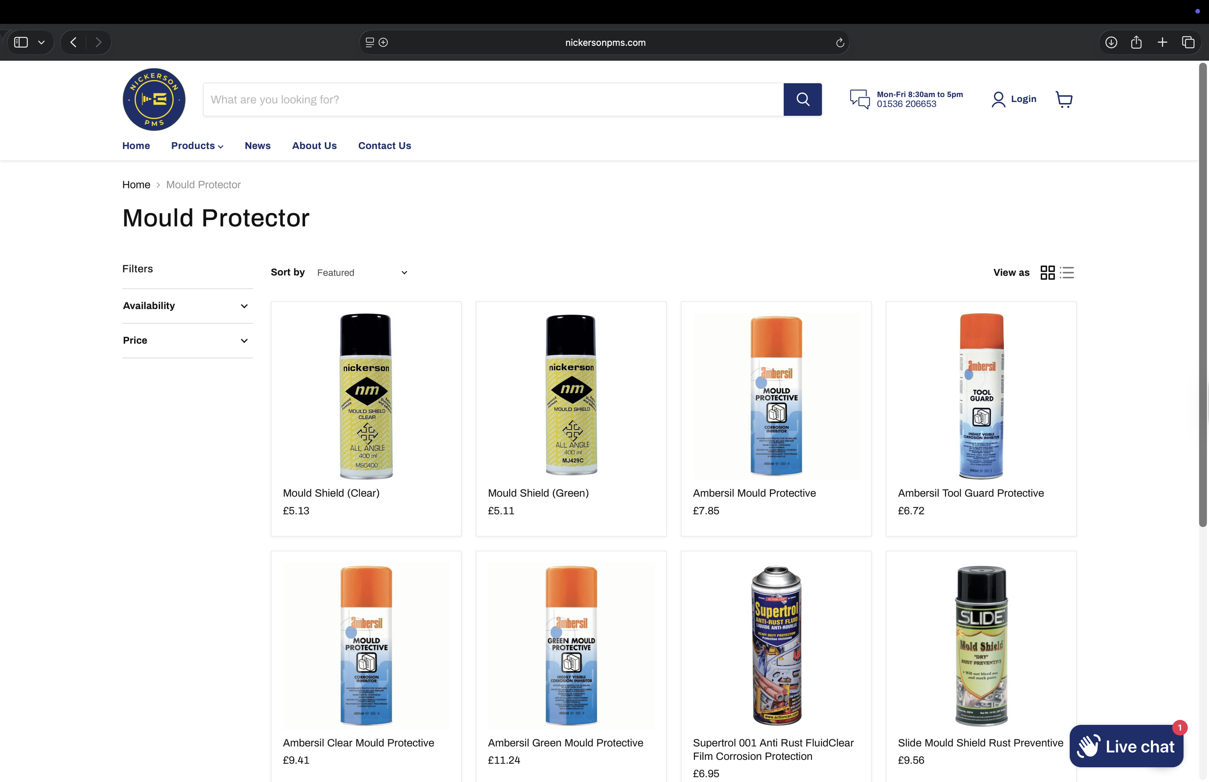1209x782 pixels.
Task: Switch to grid view icon
Action: pos(1047,273)
